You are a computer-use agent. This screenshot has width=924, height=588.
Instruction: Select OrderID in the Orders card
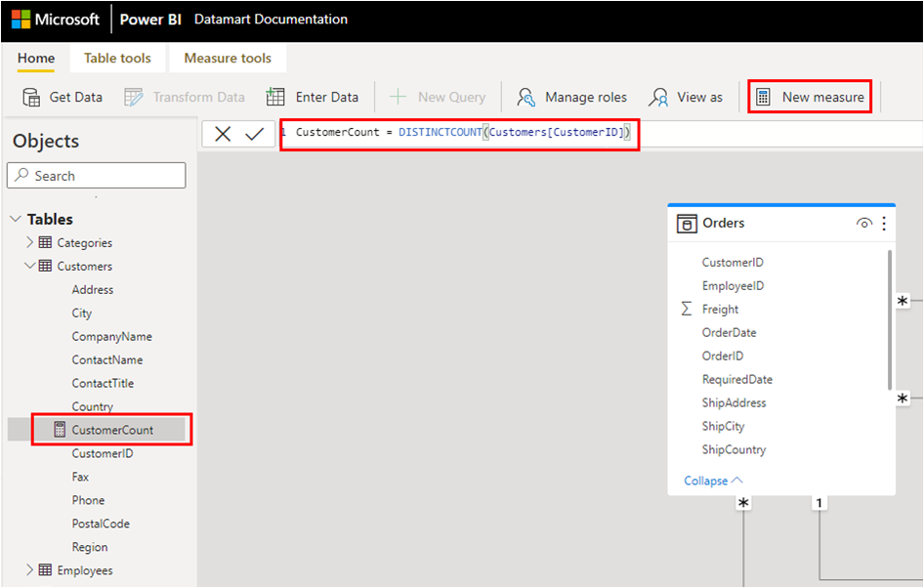point(723,356)
